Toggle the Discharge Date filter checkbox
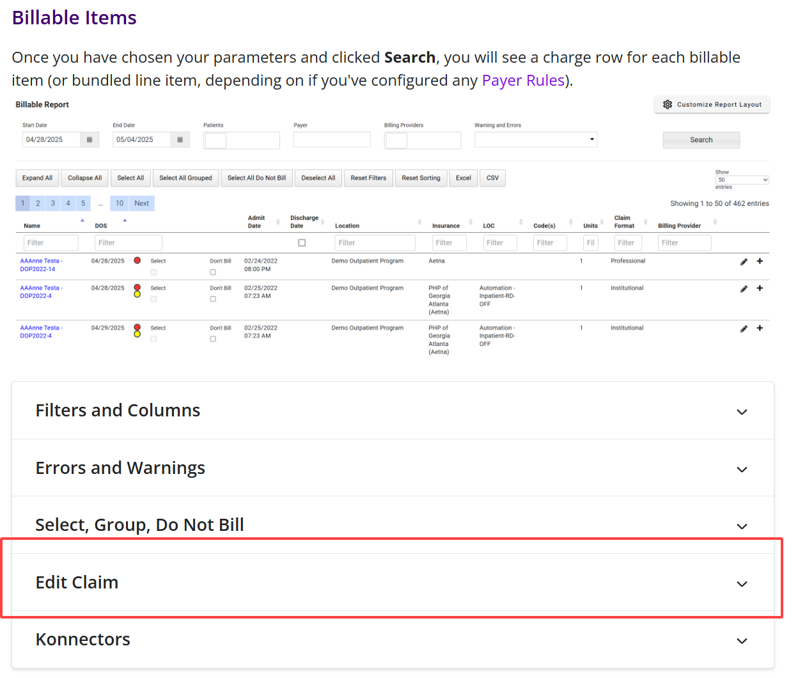 coord(302,243)
